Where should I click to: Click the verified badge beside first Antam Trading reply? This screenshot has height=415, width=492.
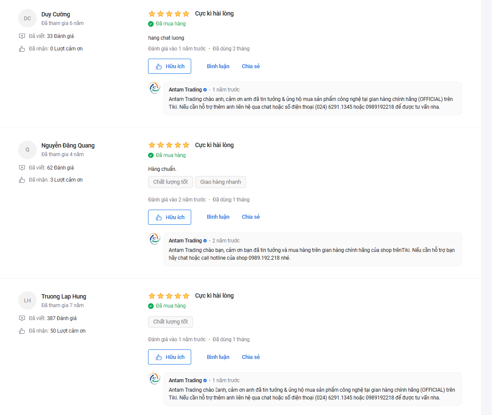(205, 90)
